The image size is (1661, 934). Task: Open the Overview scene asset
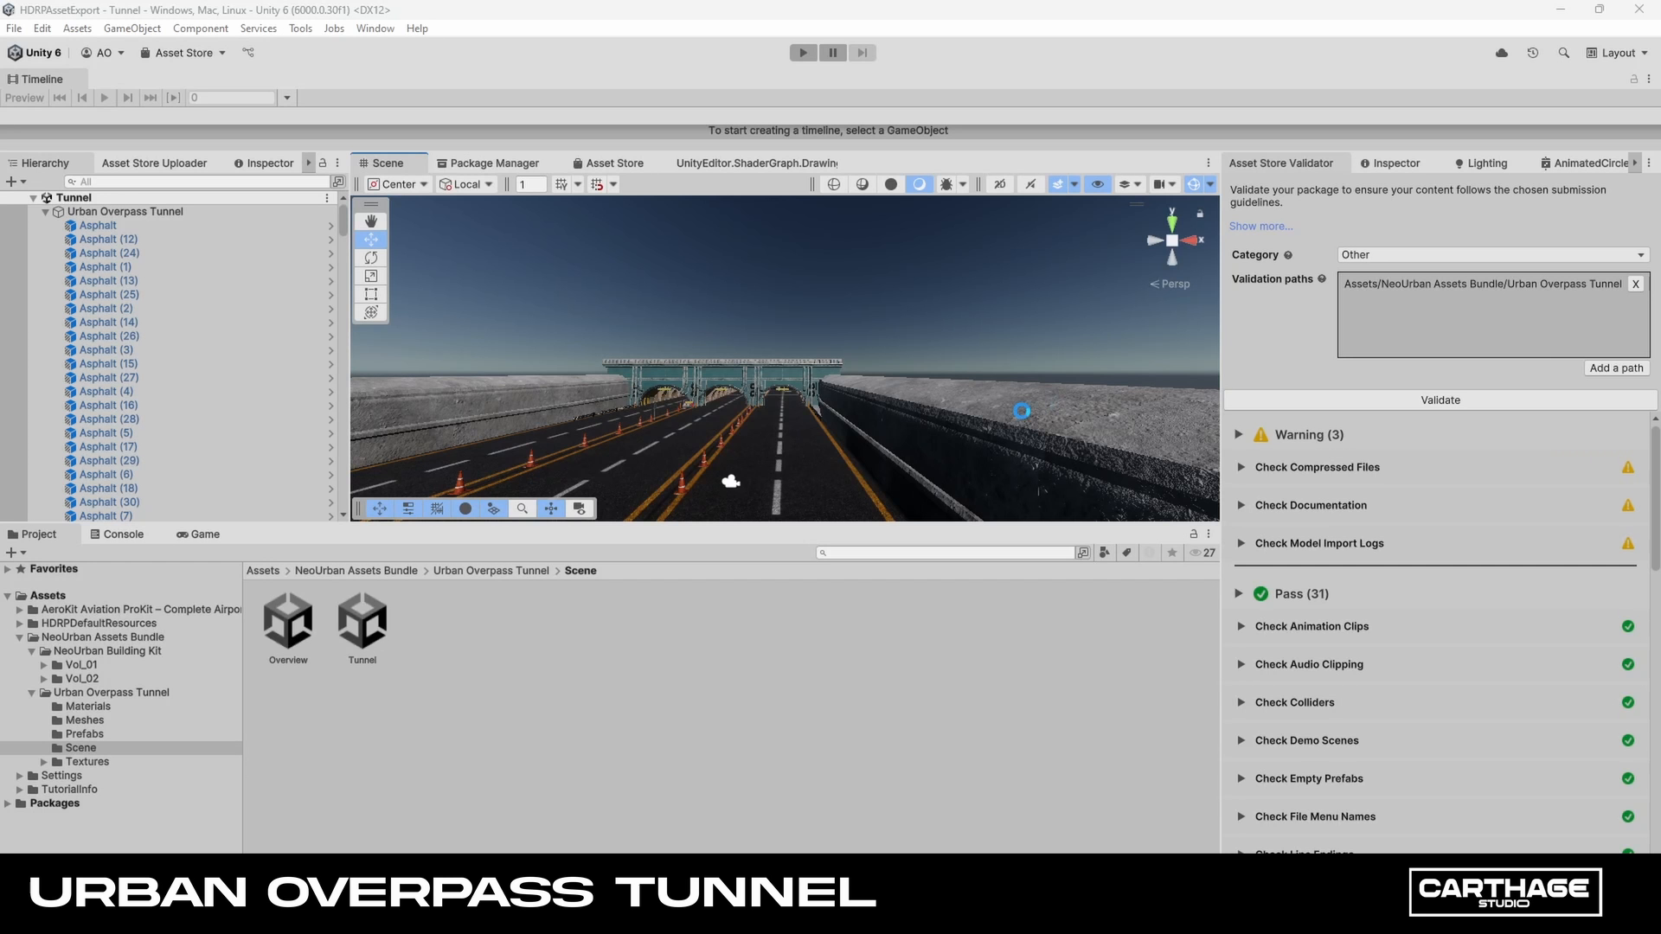288,629
